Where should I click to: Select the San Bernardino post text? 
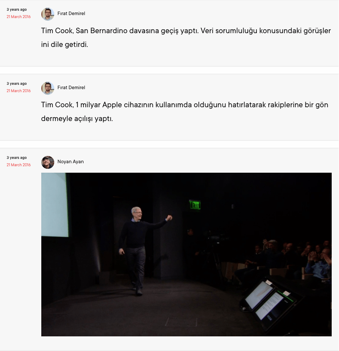tap(186, 37)
